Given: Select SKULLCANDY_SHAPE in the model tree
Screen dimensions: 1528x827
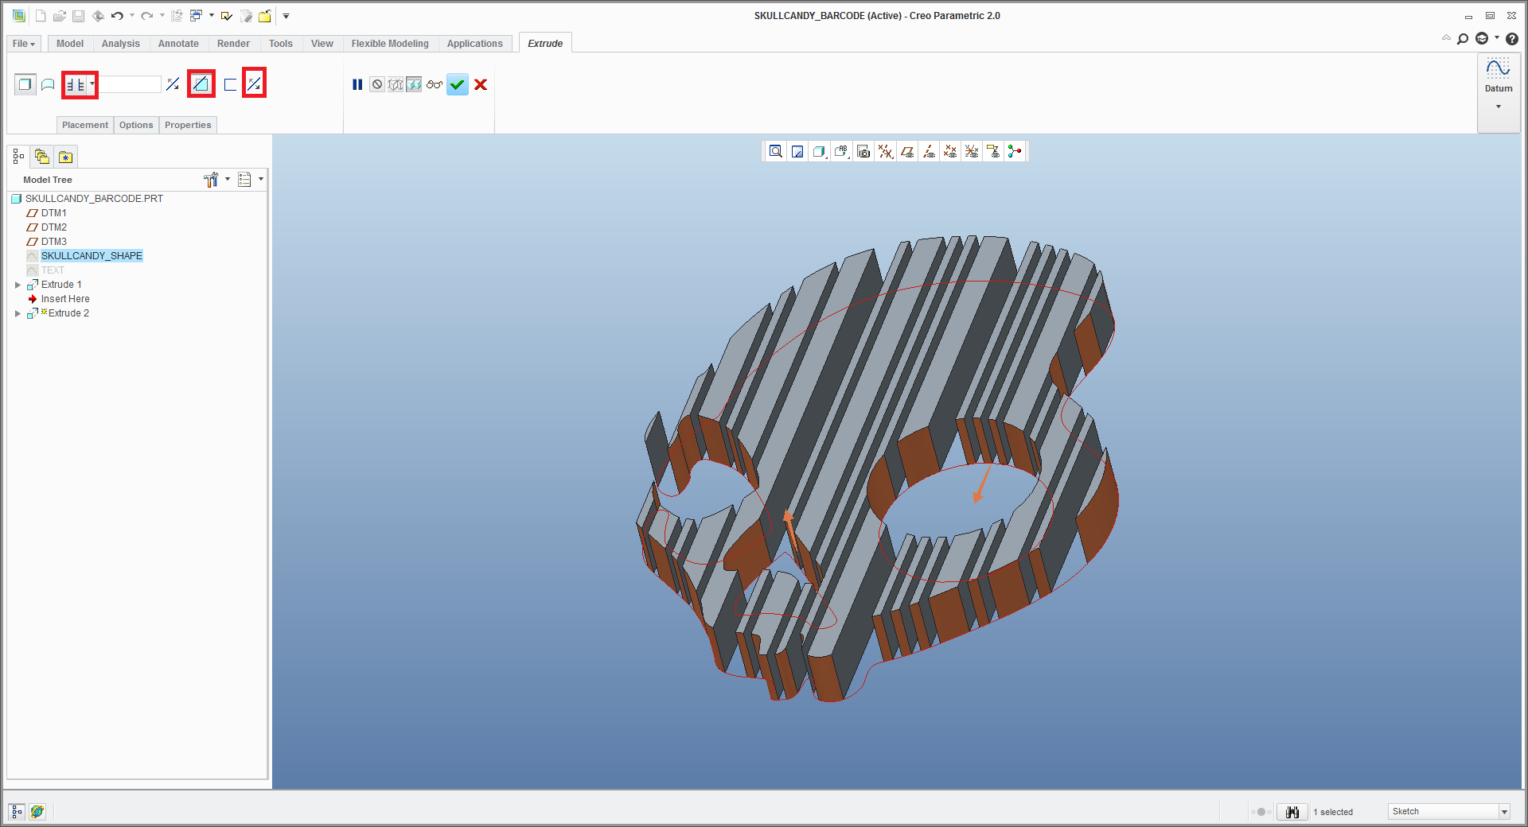Looking at the screenshot, I should coord(92,256).
